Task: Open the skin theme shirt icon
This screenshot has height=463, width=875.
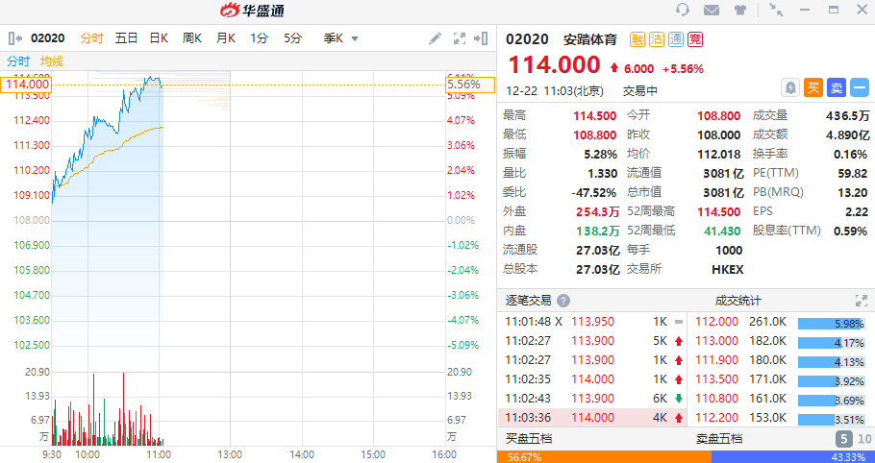Action: tap(740, 10)
